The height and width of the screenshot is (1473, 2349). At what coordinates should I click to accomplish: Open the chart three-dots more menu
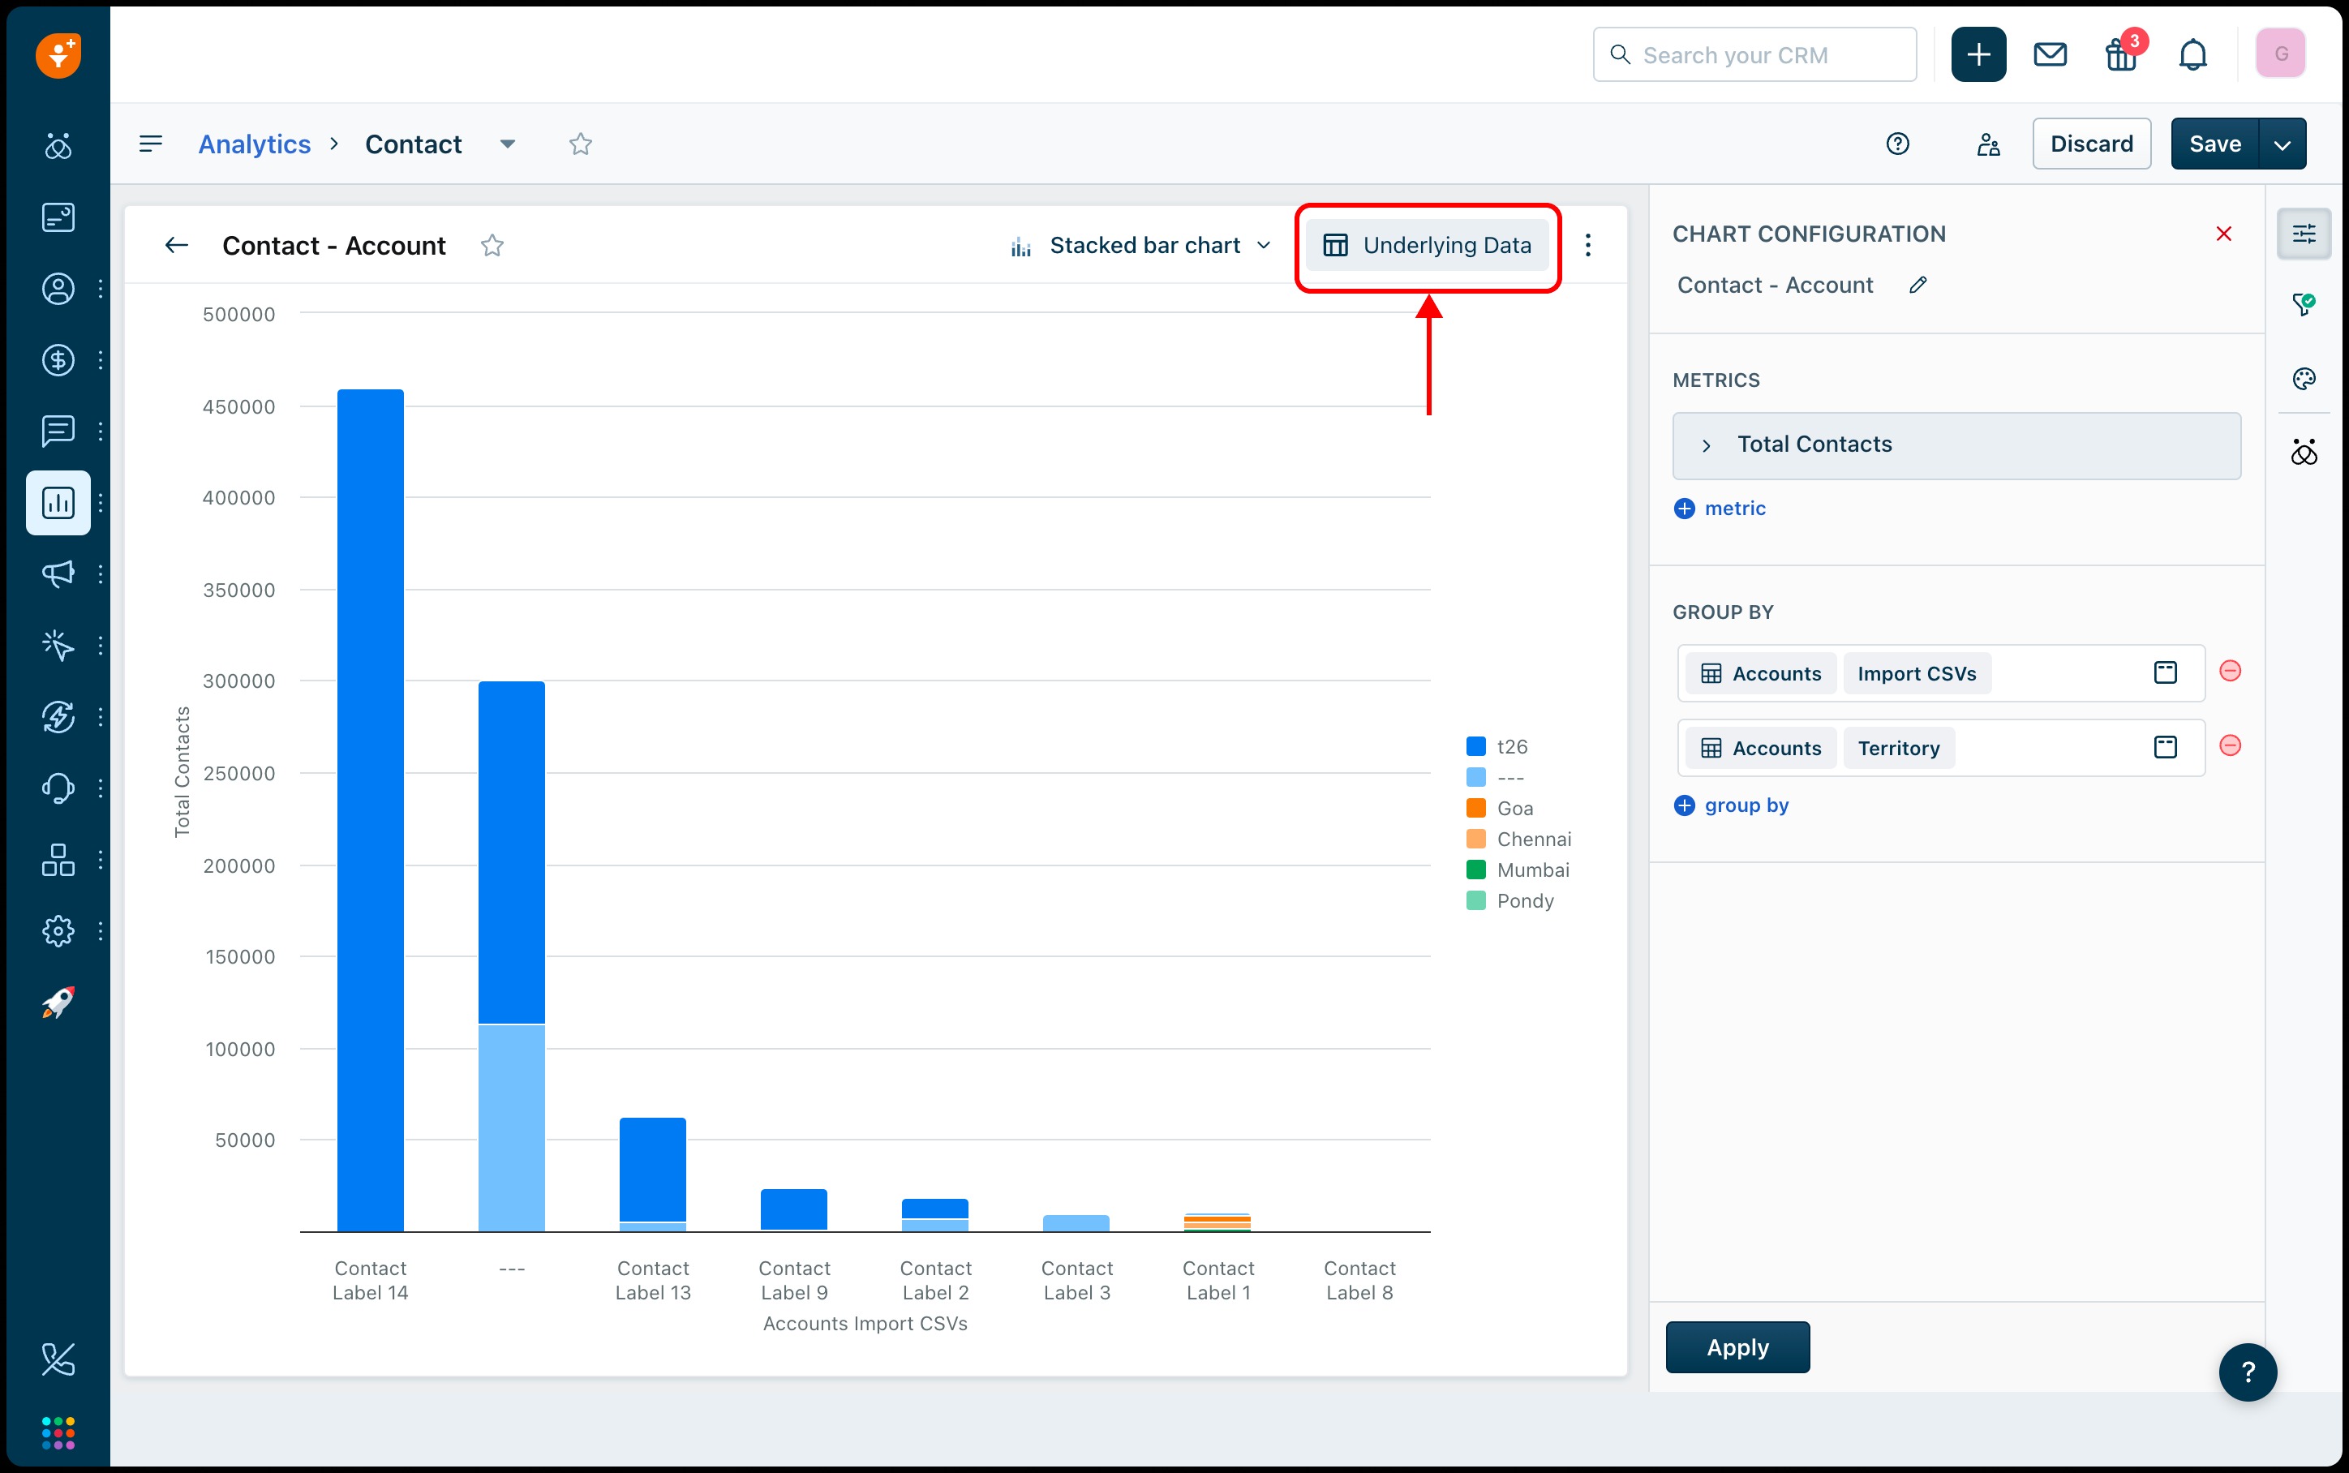pos(1587,246)
